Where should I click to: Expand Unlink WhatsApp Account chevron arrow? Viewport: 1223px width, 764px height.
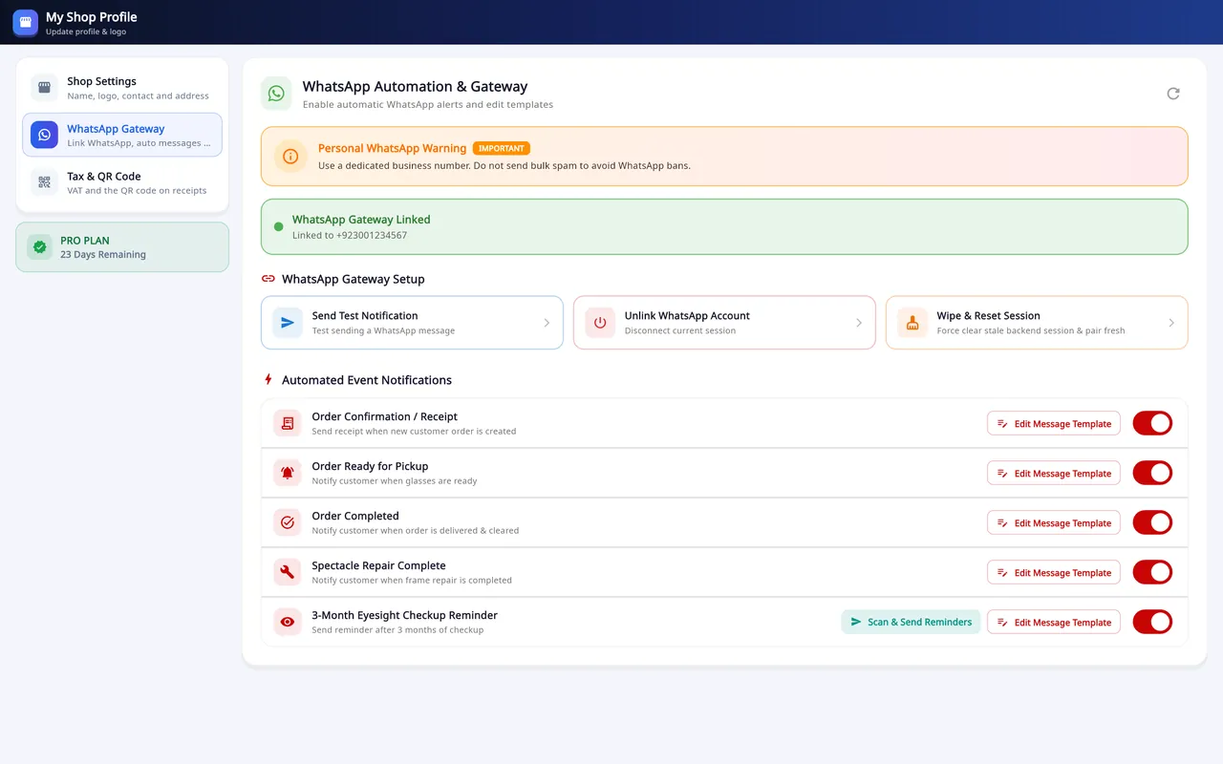[x=859, y=323]
